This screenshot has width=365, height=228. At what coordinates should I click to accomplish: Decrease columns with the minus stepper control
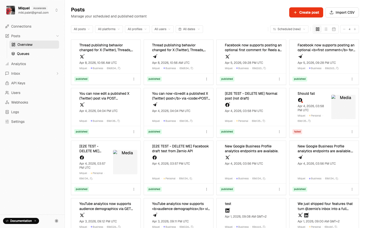click(x=344, y=29)
